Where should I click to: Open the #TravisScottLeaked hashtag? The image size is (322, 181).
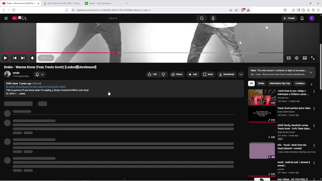click(55, 87)
